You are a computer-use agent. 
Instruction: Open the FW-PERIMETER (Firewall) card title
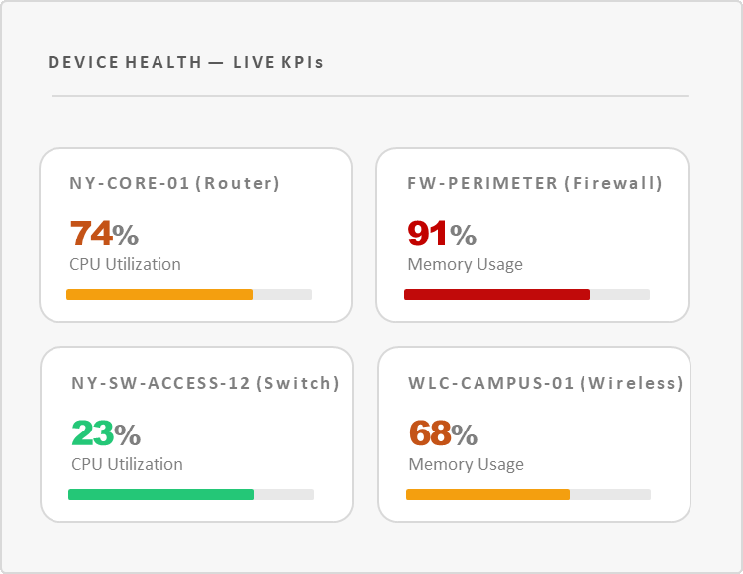click(535, 183)
